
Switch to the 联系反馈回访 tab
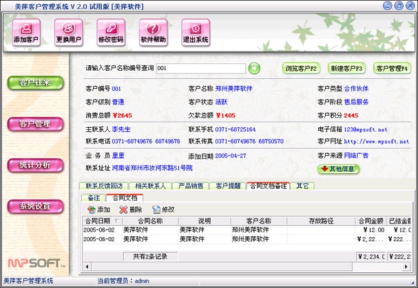(103, 186)
